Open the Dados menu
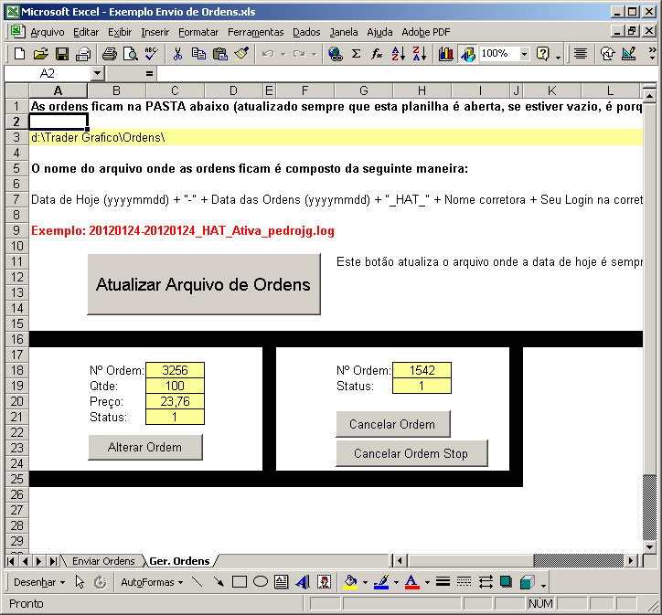 pyautogui.click(x=306, y=32)
